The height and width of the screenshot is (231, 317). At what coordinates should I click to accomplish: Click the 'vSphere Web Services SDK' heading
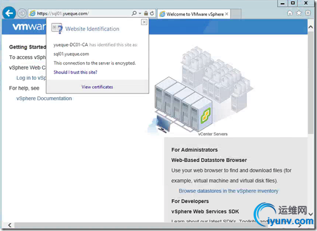pos(205,211)
